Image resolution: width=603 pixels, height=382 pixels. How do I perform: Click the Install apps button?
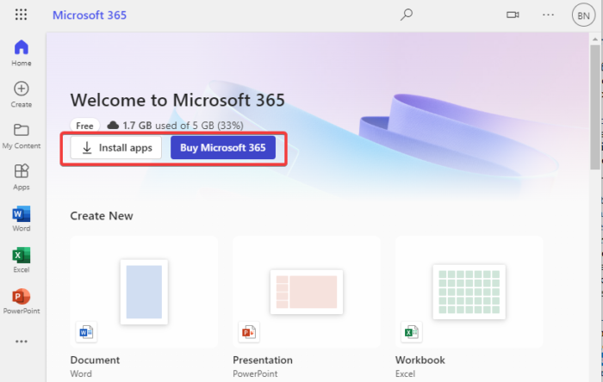click(116, 148)
